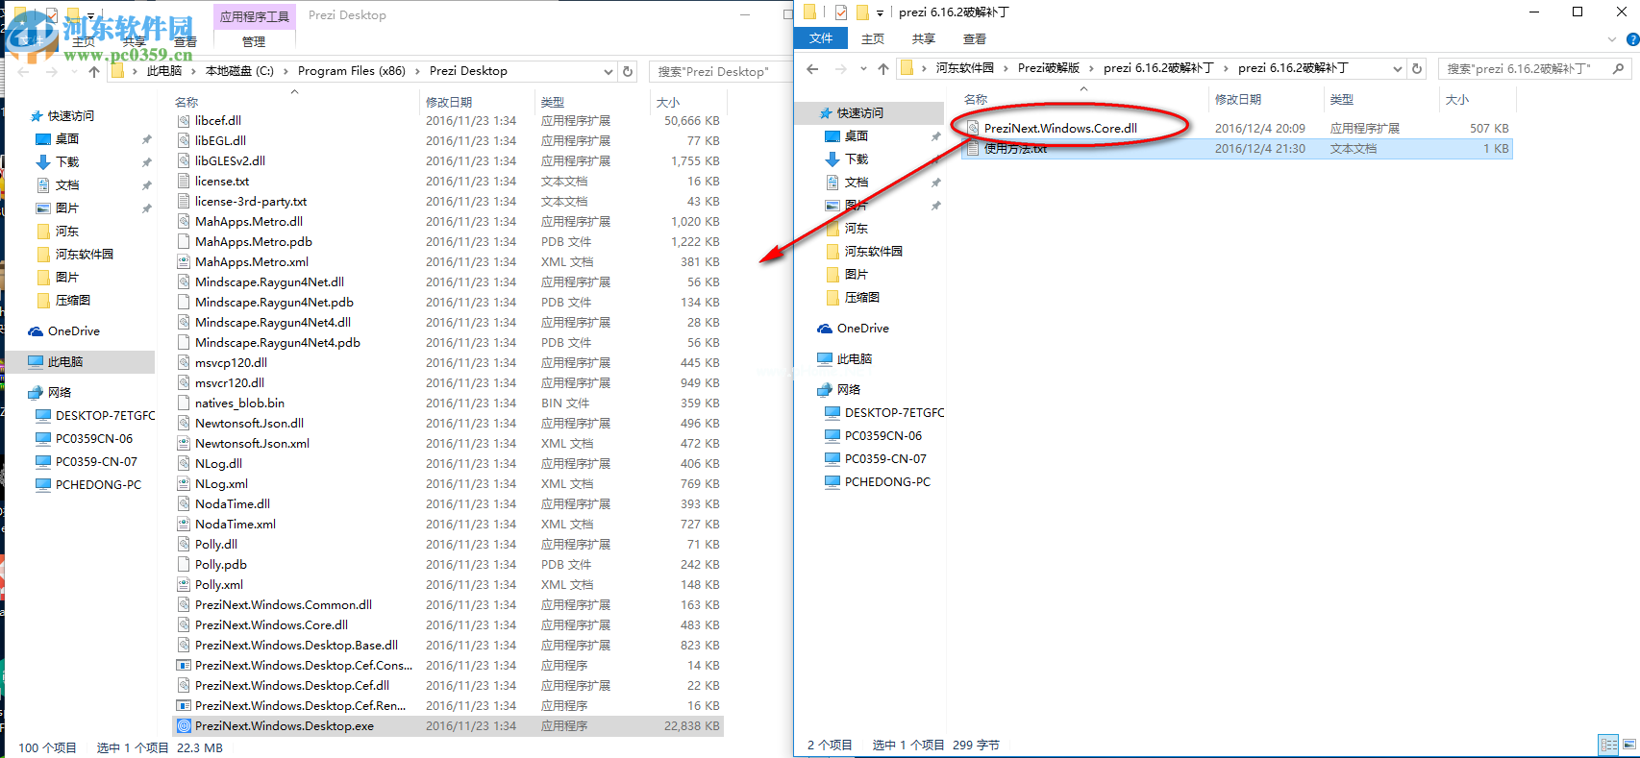The width and height of the screenshot is (1640, 758).
Task: Select Polly.pdb file
Action: 220,564
